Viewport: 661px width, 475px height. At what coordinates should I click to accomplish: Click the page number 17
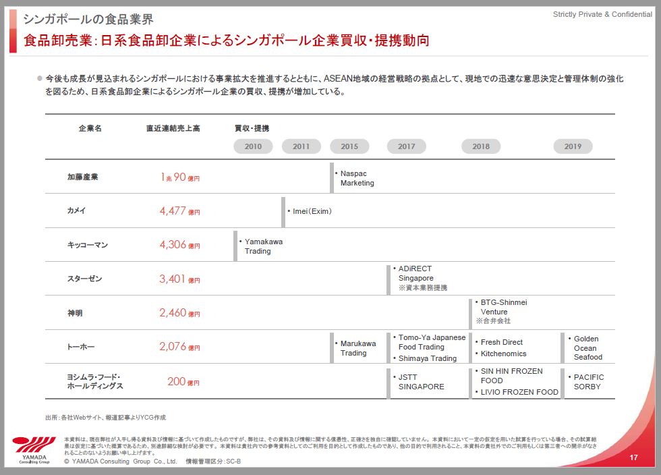pos(633,457)
